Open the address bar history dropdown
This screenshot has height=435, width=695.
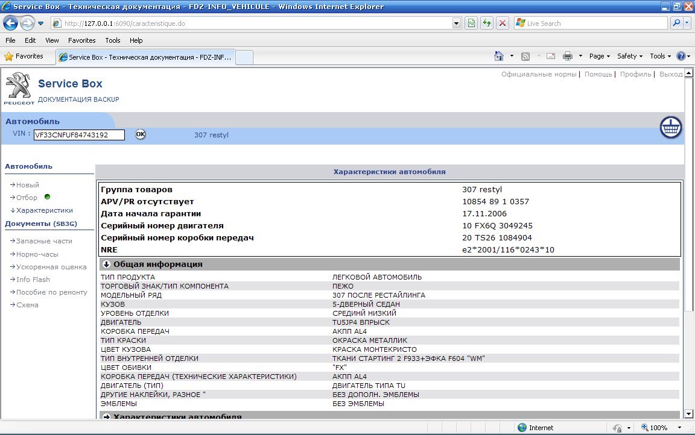(457, 23)
